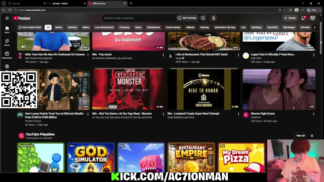Screen dimensions: 324x182
Task: Open more options for Lombardi Trophy mix
Action: point(238,114)
